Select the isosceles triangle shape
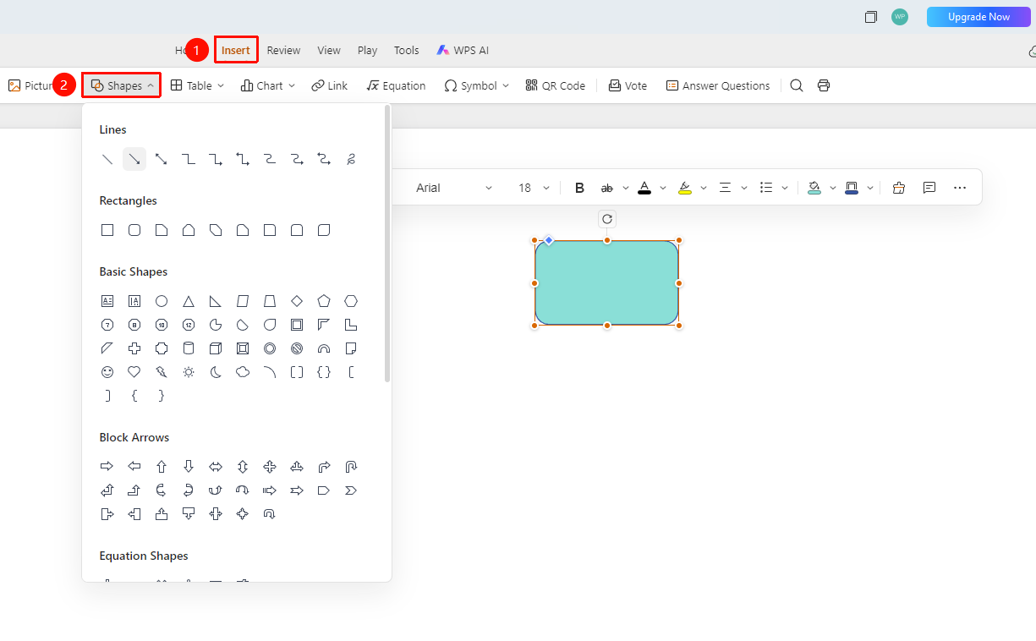 click(x=189, y=301)
